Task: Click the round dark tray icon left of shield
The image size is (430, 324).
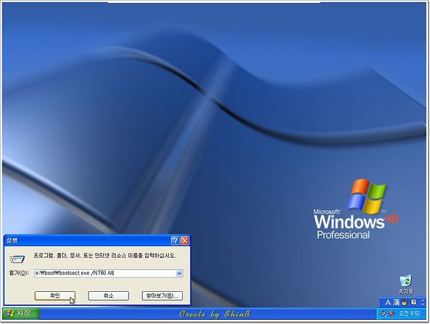Action: 383,313
